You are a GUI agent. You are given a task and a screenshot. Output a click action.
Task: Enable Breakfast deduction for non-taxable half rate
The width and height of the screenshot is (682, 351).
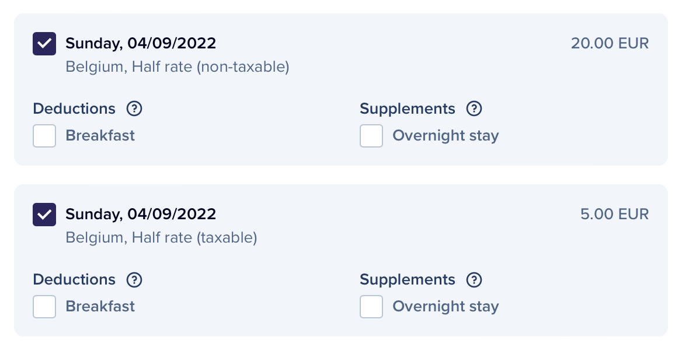pos(44,136)
